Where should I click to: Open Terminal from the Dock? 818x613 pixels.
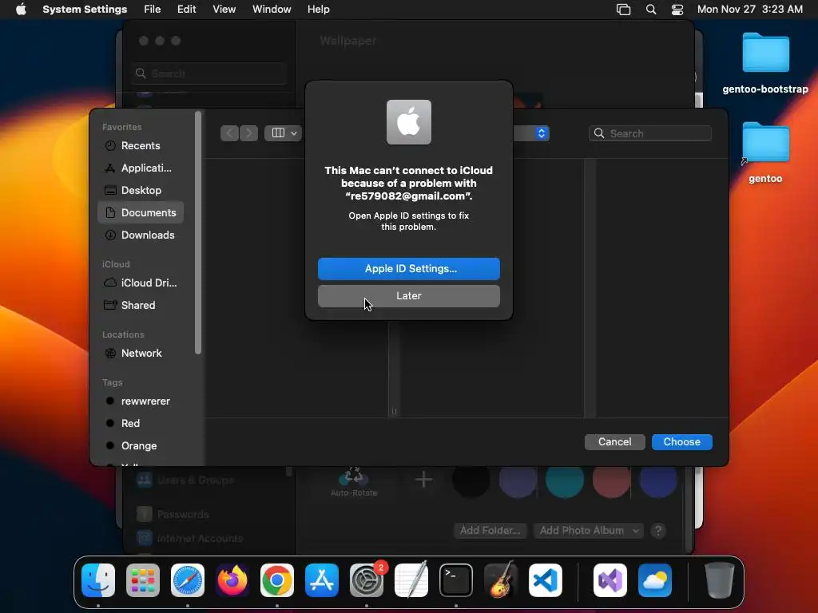(x=456, y=580)
